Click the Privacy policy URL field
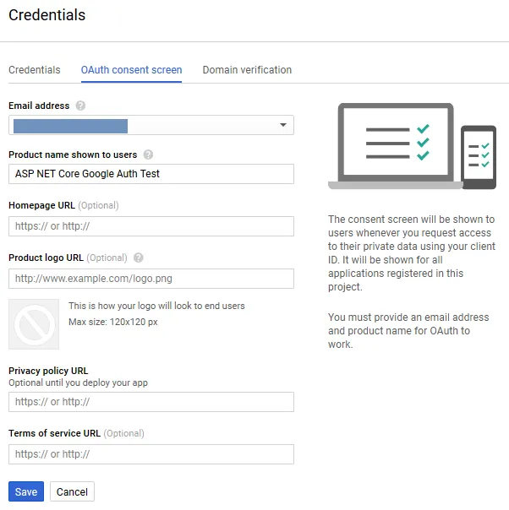 pyautogui.click(x=151, y=402)
